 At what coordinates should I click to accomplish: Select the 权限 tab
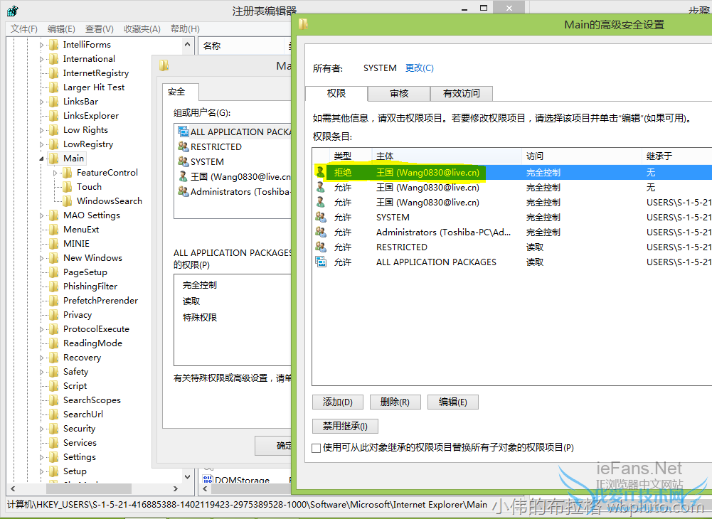coord(336,93)
